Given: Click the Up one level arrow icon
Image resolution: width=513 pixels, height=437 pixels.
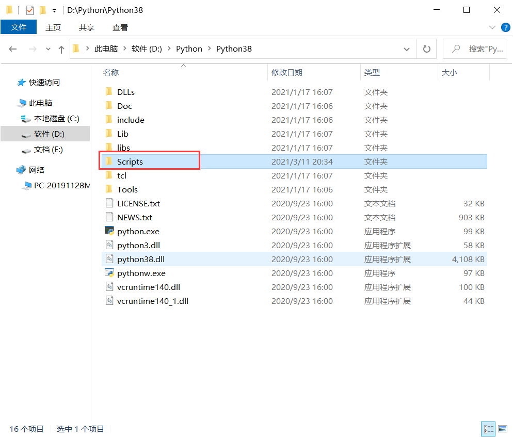Looking at the screenshot, I should coord(61,48).
